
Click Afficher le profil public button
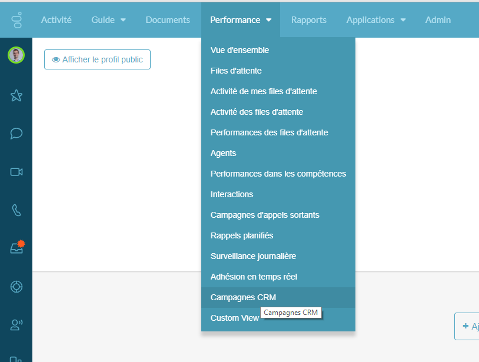click(x=97, y=59)
